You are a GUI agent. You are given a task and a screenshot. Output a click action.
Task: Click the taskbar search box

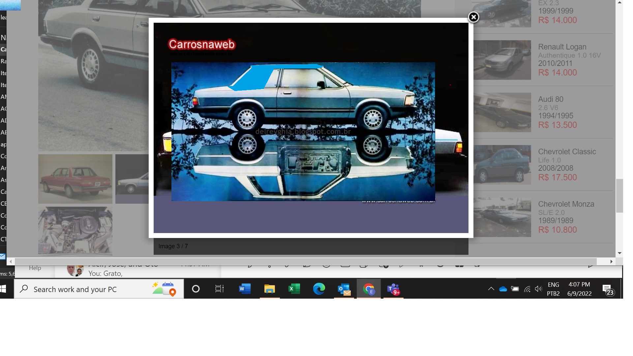[99, 289]
